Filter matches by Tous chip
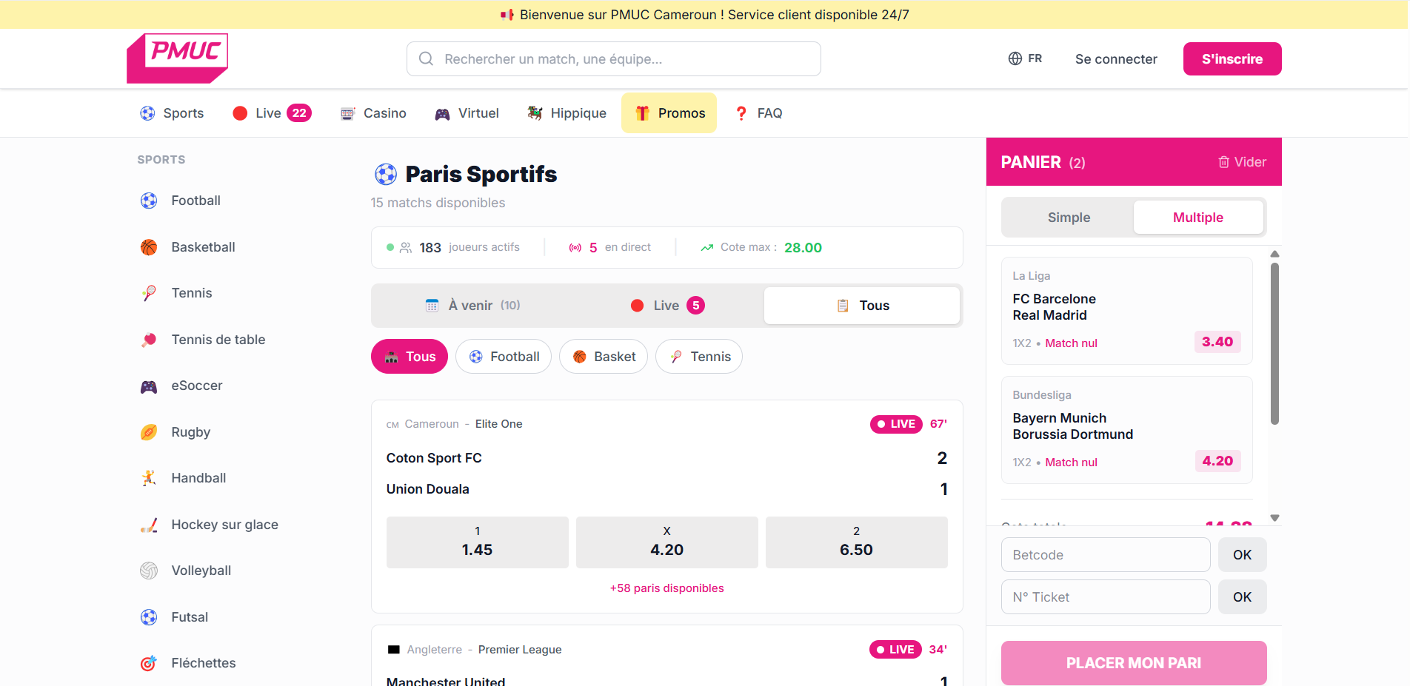This screenshot has width=1410, height=686. coord(410,357)
